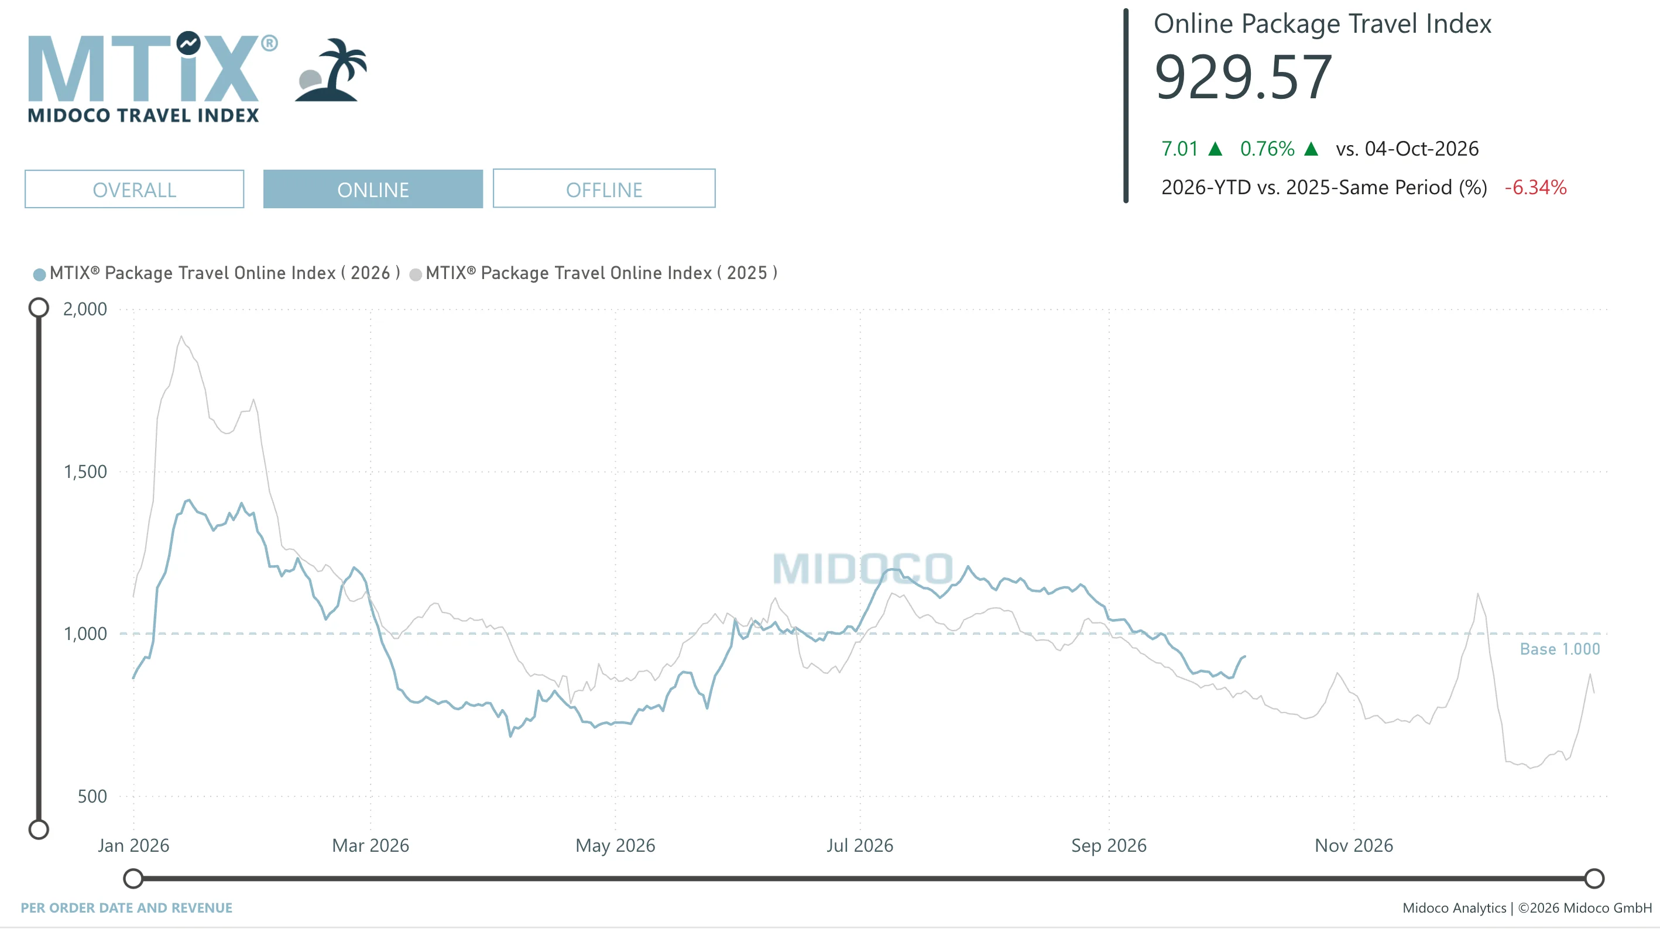Click the 2,000 y-axis label

(85, 309)
